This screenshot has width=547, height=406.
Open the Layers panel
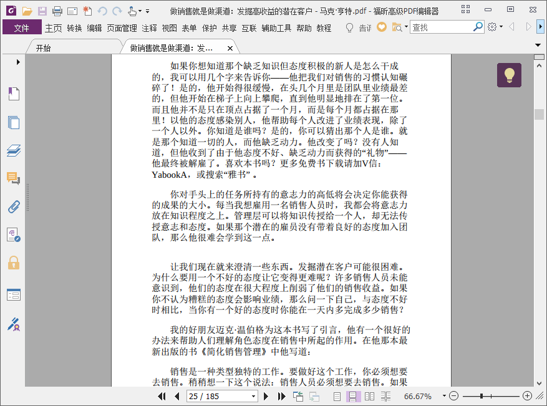click(14, 150)
